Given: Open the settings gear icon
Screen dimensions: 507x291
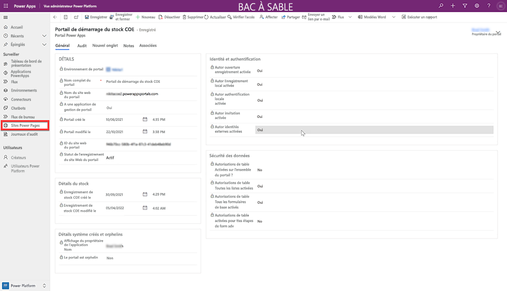Looking at the screenshot, I should point(477,6).
